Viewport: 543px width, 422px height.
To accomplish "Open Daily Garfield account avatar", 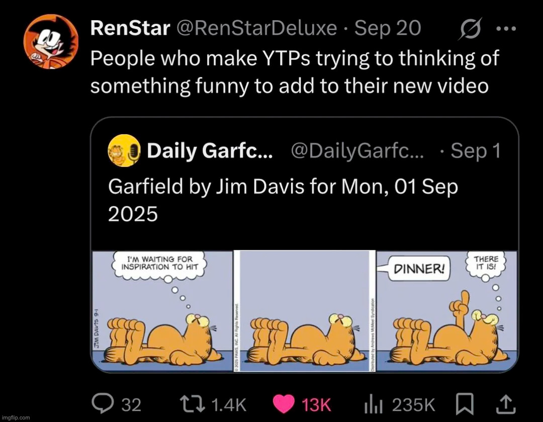I will pyautogui.click(x=124, y=151).
